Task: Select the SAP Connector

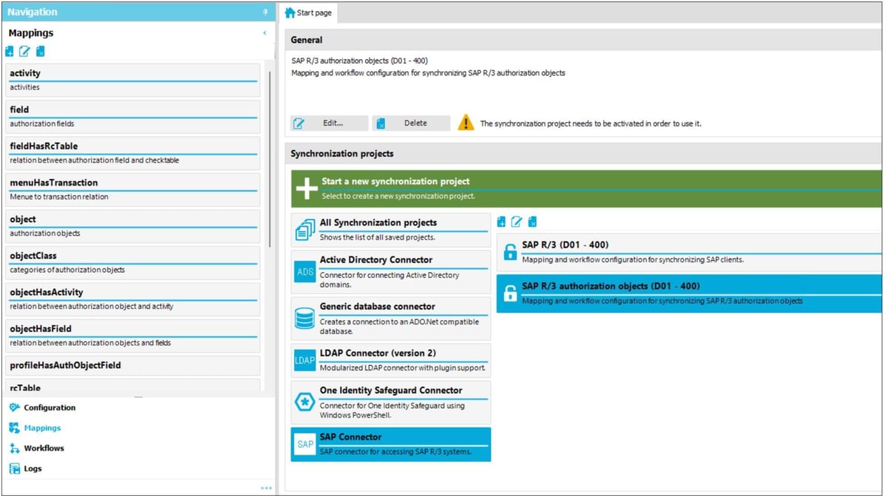Action: pos(390,442)
